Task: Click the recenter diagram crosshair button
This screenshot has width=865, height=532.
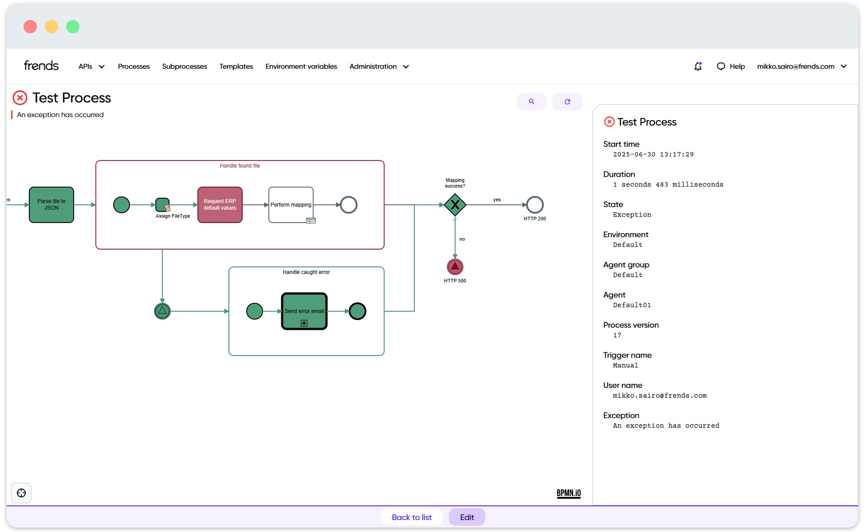Action: (21, 493)
